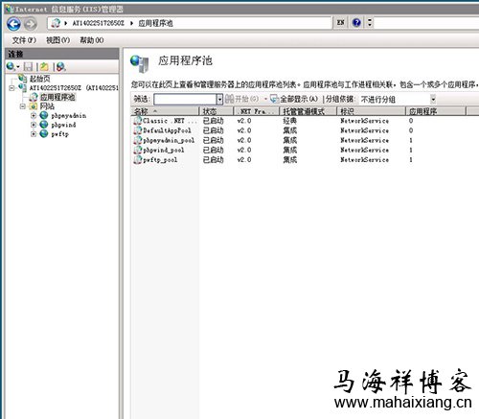Collapse the server node in tree

coord(11,87)
